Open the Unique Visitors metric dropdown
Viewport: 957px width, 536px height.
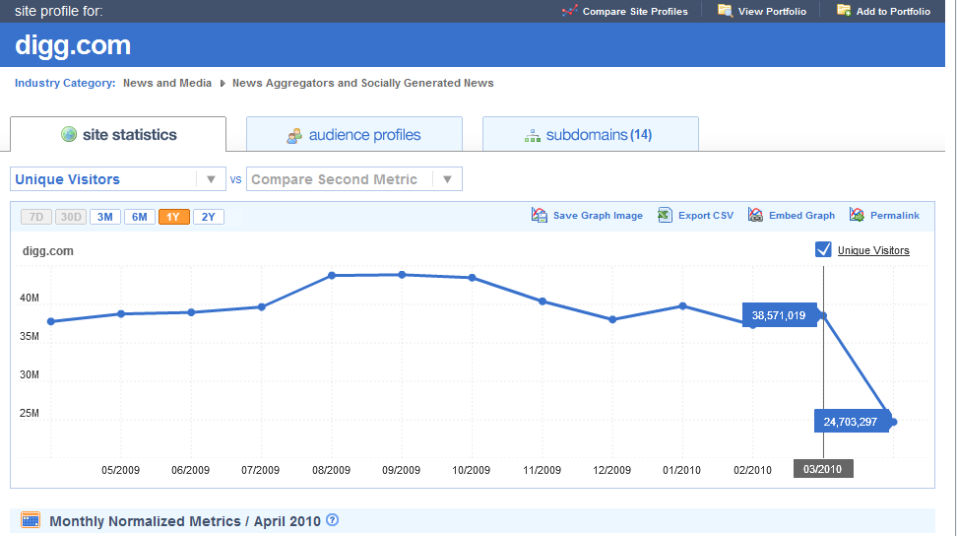coord(118,179)
